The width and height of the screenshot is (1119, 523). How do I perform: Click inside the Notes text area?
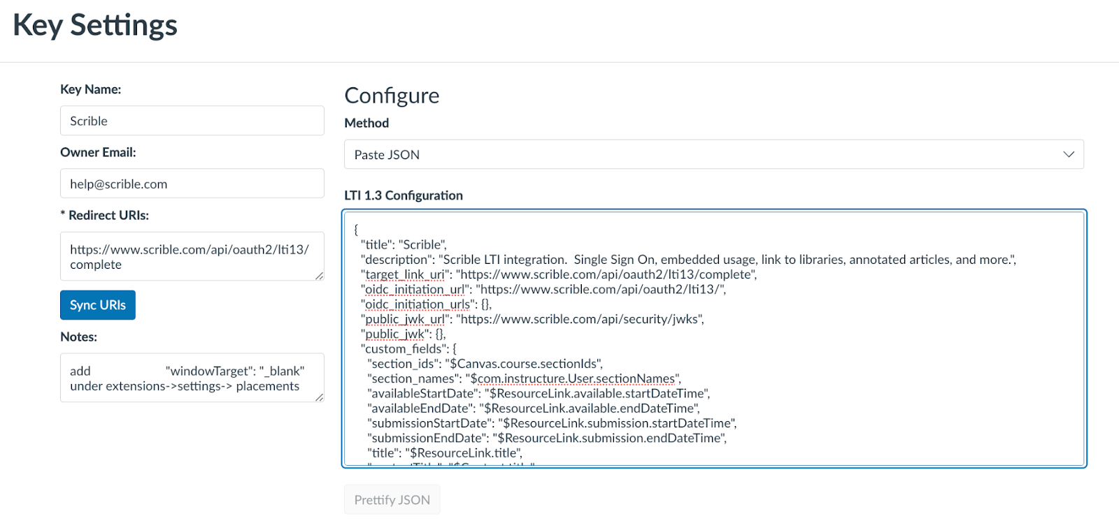[192, 378]
